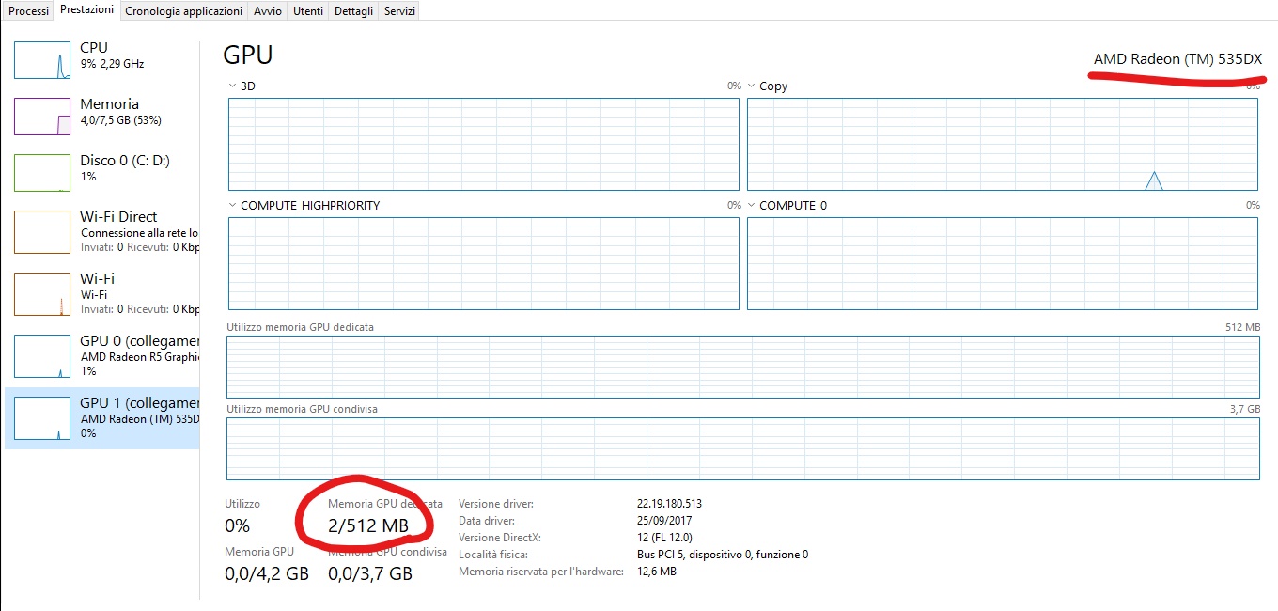The width and height of the screenshot is (1278, 611).
Task: Select the GPU 0 graph icon
Action: click(x=42, y=356)
